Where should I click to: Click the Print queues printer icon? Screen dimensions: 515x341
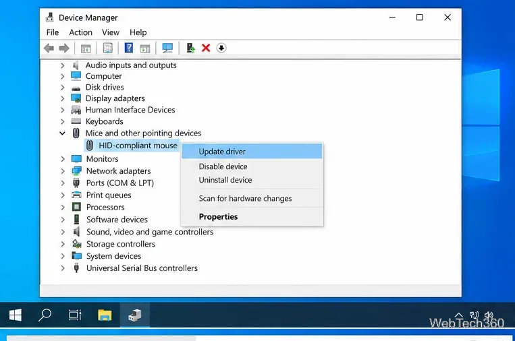pos(76,195)
